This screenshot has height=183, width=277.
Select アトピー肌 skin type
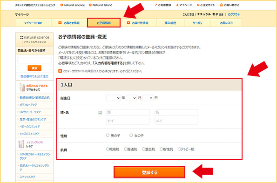179,149
